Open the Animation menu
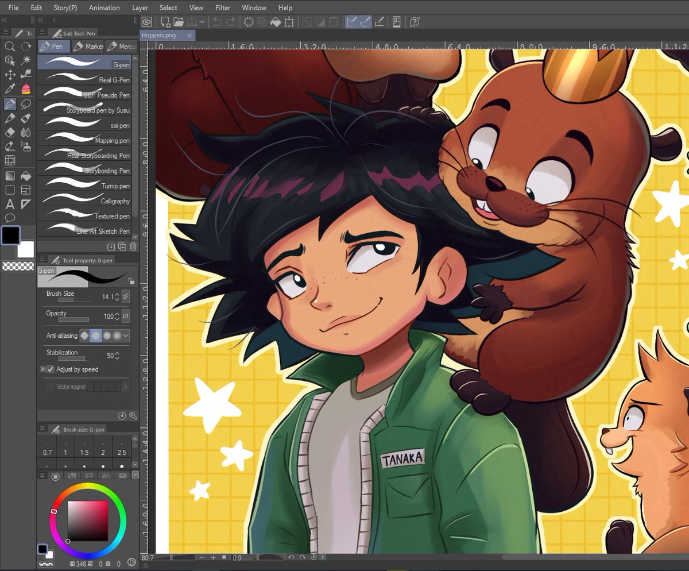 point(104,7)
